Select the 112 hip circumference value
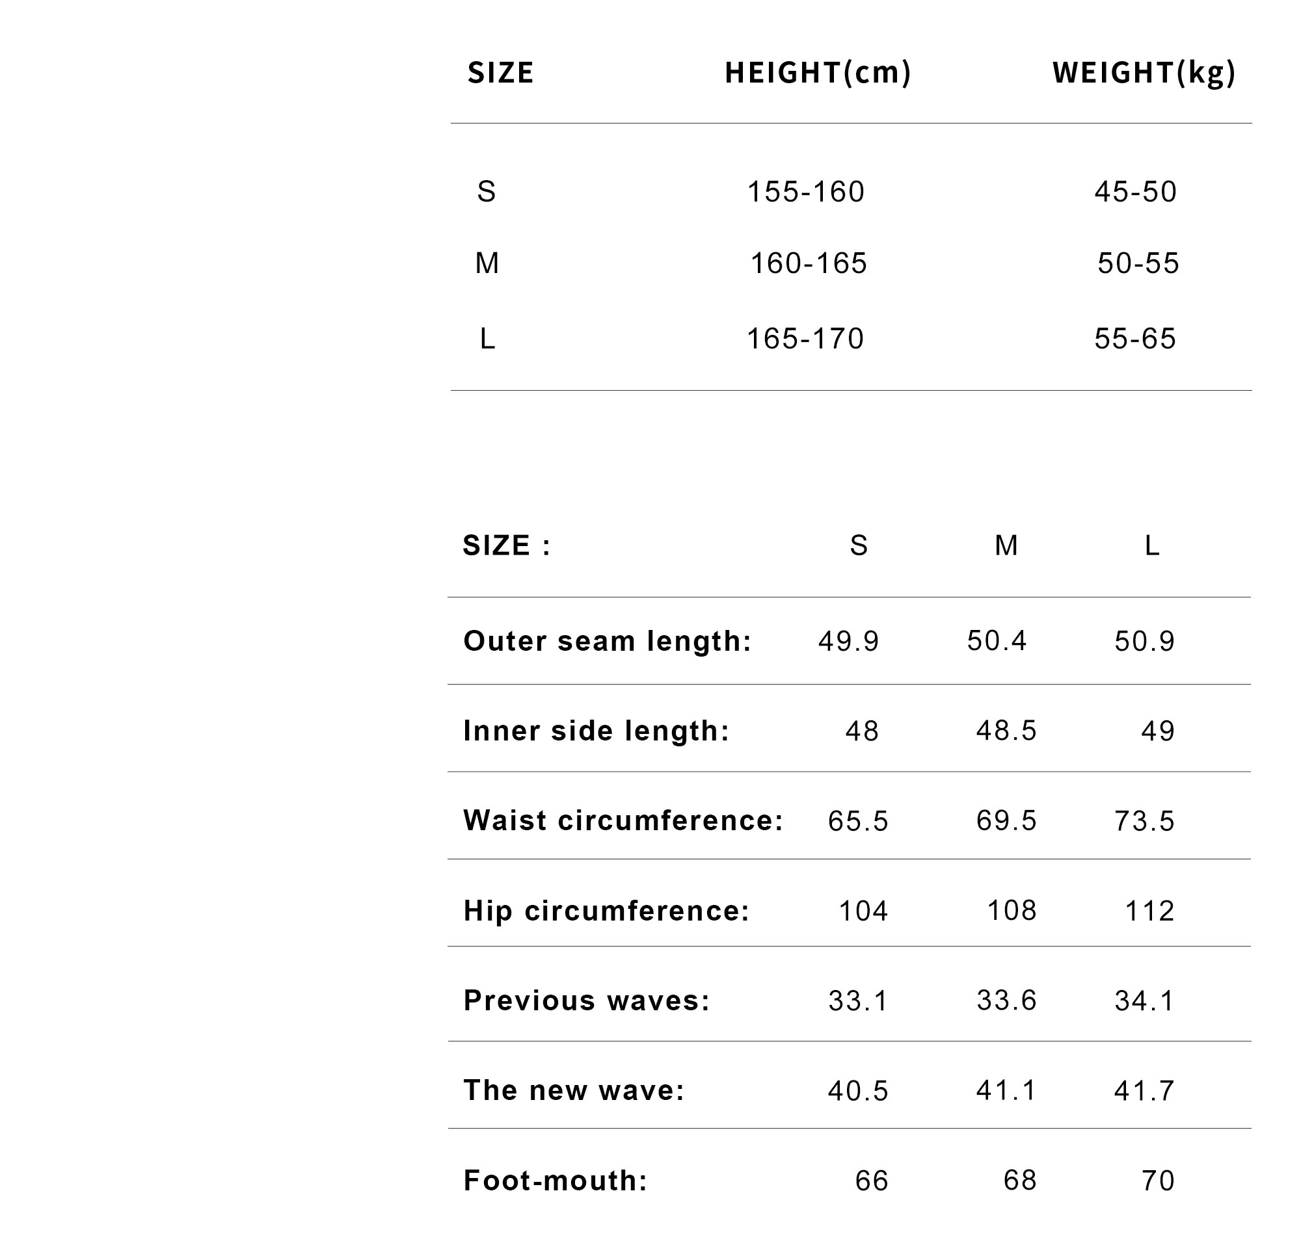The height and width of the screenshot is (1243, 1301). click(x=1149, y=911)
